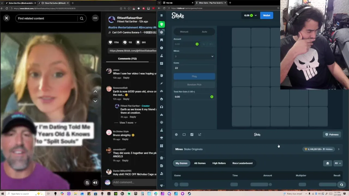349x196 pixels.
Task: Click the green shield icon in Stake sidebar
Action: 162,24
